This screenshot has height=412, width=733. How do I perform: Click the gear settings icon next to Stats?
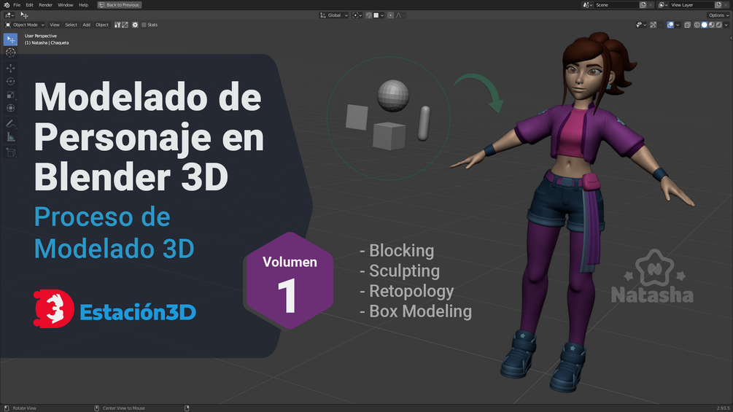pos(135,25)
